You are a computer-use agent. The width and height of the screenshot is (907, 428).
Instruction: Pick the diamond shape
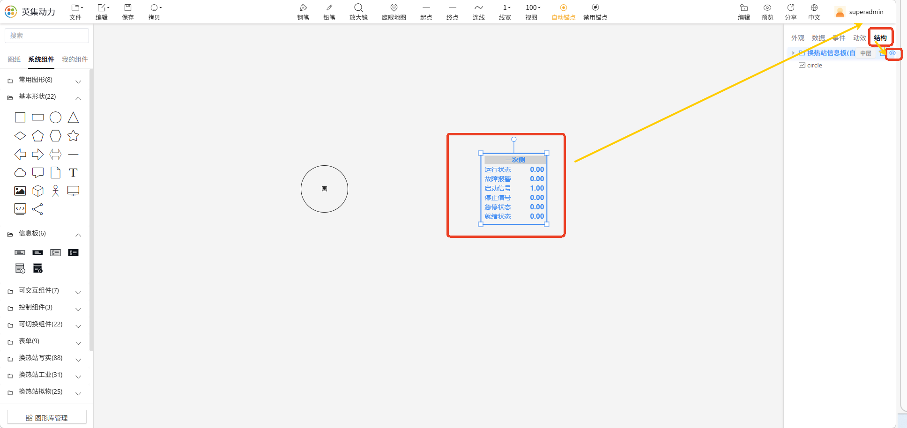point(20,136)
